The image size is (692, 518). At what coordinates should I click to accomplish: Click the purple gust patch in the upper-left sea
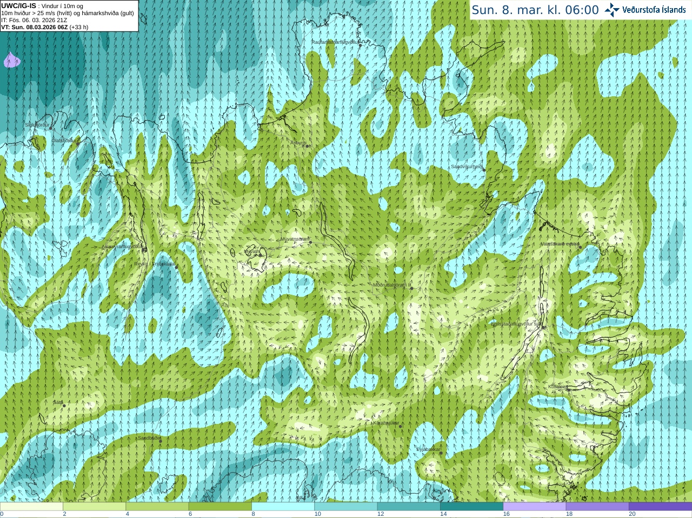(12, 60)
